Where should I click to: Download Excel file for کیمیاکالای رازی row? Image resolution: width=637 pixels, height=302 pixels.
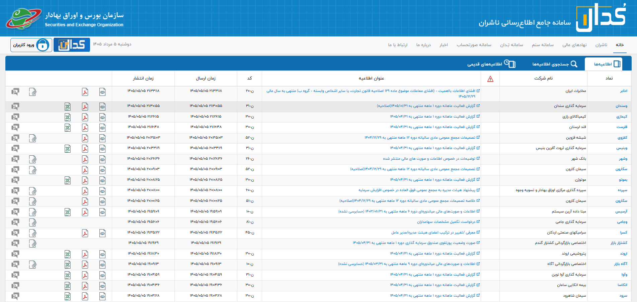pos(68,117)
